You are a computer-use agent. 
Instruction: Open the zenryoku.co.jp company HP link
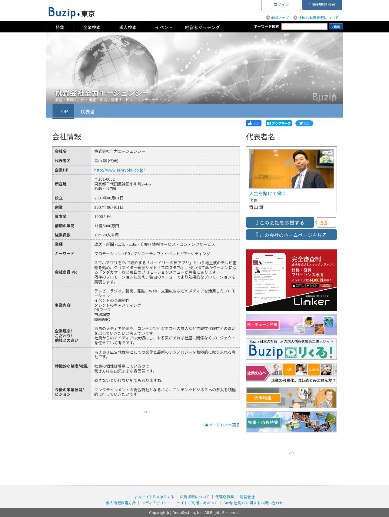pos(120,170)
